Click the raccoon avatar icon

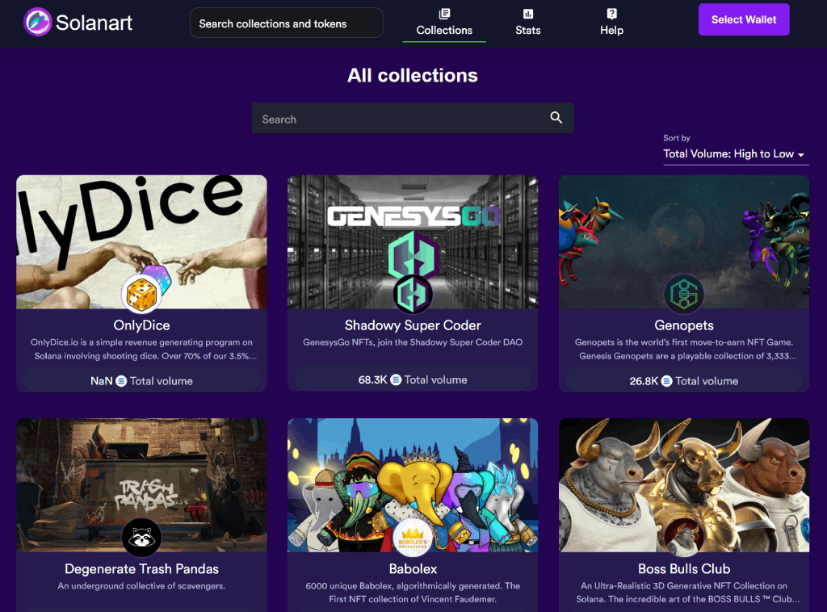pos(141,537)
